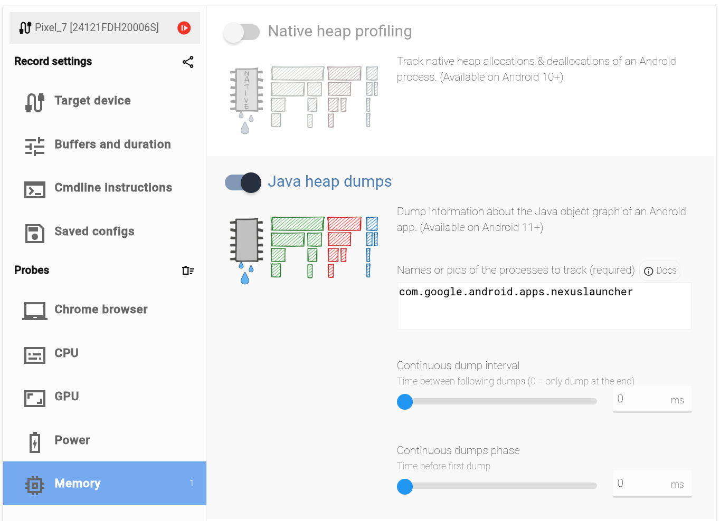Click the Saved configs floppy disk icon
720x521 pixels.
pyautogui.click(x=35, y=233)
